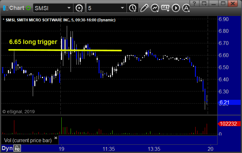Click the pop-out window button
Screen dimensions: 242x153
tap(204, 4)
